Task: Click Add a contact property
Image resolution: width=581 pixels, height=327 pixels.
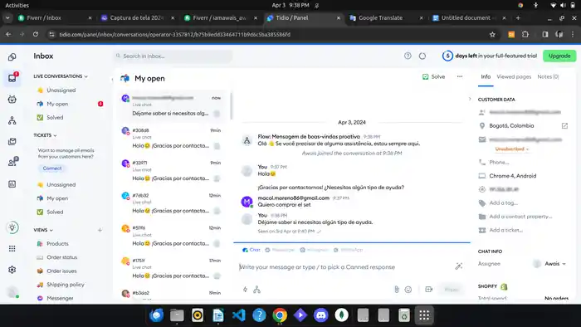Action: click(x=520, y=217)
